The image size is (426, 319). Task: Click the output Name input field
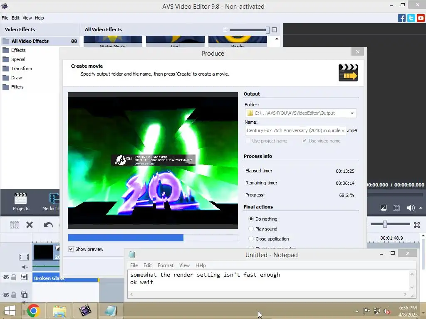[x=295, y=130]
